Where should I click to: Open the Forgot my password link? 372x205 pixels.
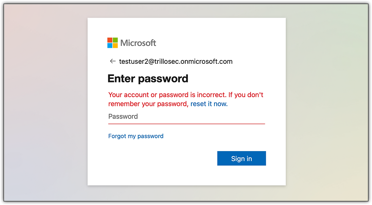(x=136, y=136)
